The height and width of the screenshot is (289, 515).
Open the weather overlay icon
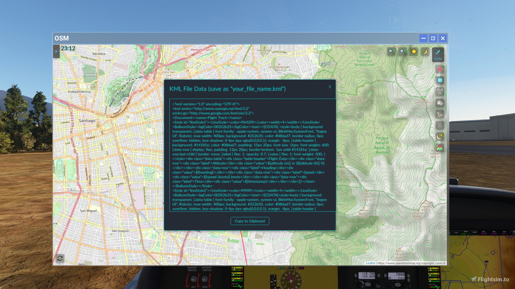439,103
